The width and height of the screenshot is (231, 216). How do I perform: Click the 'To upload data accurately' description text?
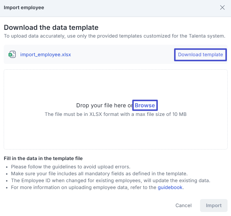[114, 36]
